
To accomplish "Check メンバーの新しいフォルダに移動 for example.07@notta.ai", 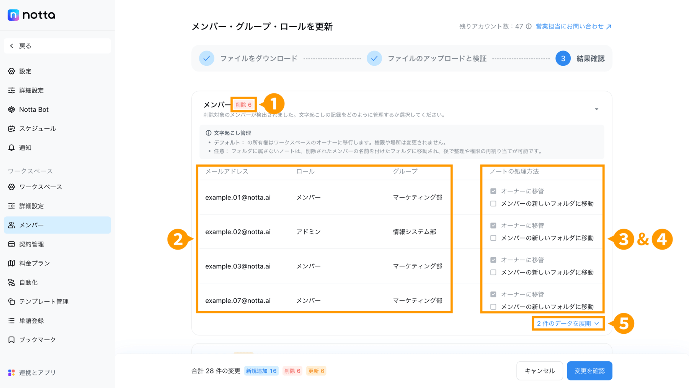I will 493,307.
